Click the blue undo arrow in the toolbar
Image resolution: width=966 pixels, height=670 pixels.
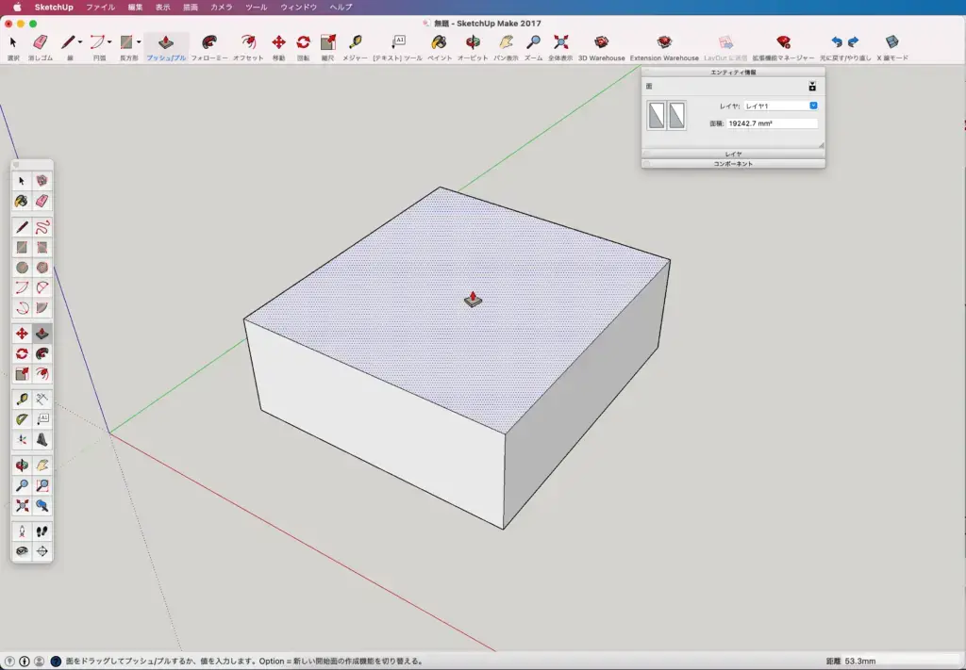click(x=837, y=42)
